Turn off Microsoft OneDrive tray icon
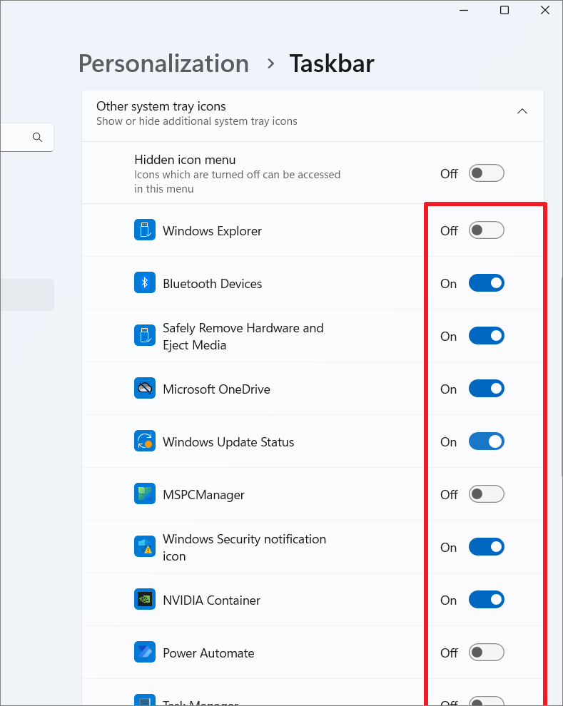 [486, 388]
